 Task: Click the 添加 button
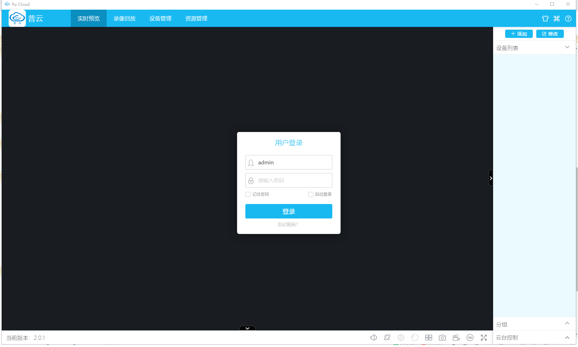point(519,34)
